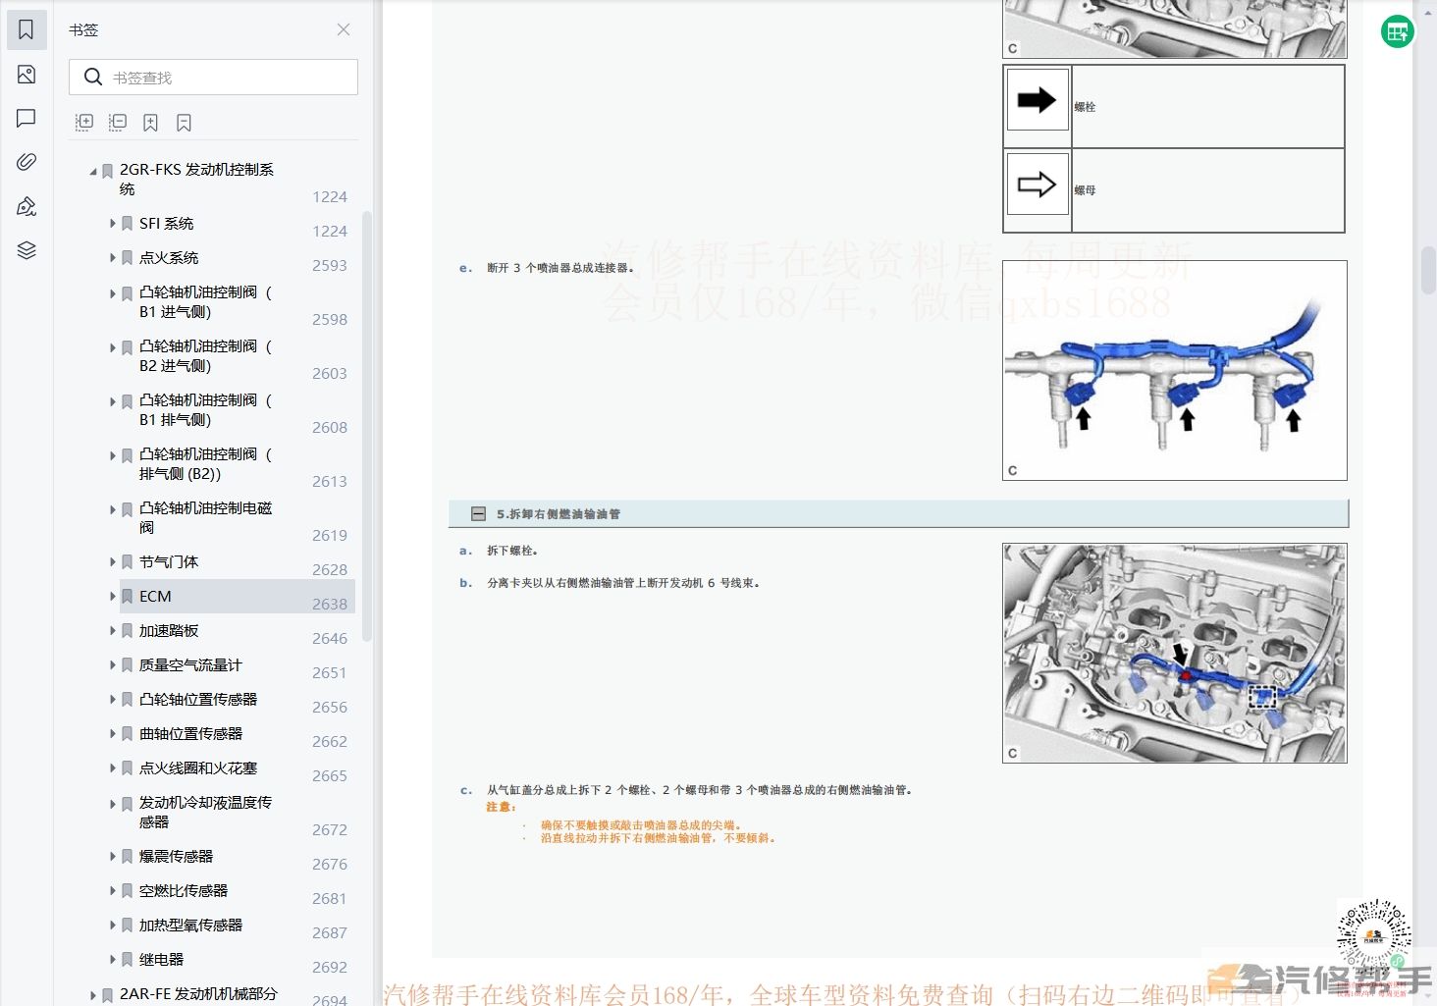Image resolution: width=1437 pixels, height=1006 pixels.
Task: Go to 质量空气流量计 bookmark
Action: [190, 665]
